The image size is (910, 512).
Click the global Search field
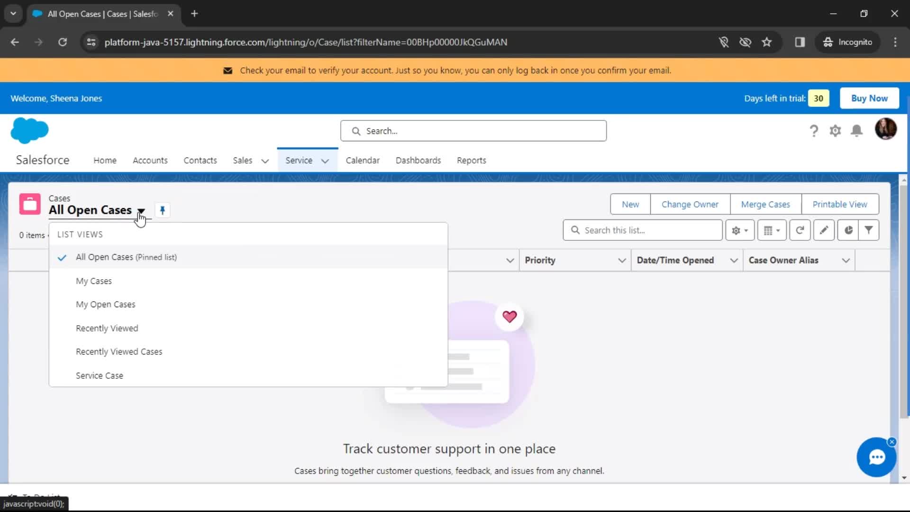coord(473,131)
